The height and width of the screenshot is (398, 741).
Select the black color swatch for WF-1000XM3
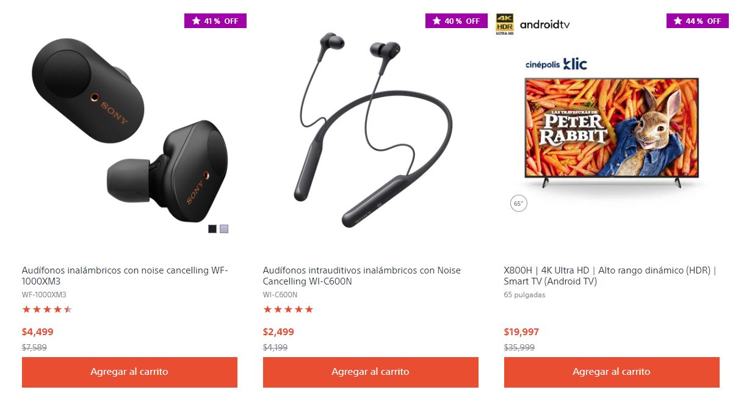tap(212, 229)
